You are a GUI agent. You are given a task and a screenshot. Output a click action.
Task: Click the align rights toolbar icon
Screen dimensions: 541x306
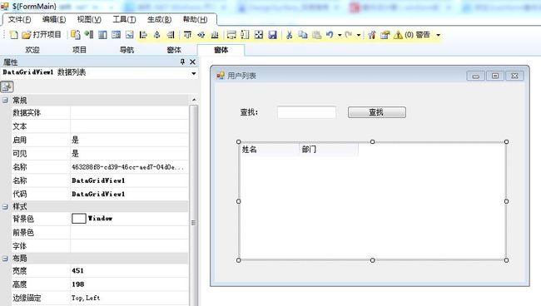click(x=171, y=35)
